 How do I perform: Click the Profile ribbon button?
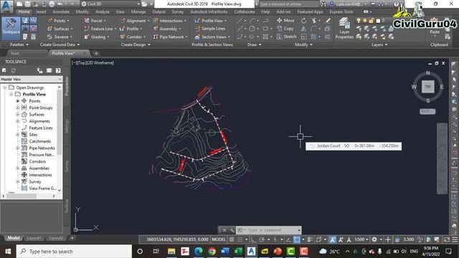tap(131, 29)
